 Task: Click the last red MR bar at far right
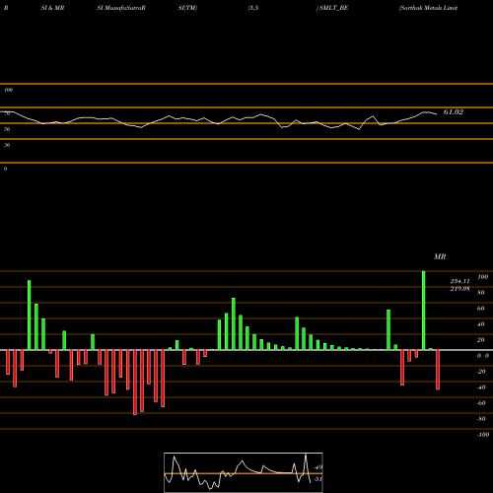(x=438, y=370)
